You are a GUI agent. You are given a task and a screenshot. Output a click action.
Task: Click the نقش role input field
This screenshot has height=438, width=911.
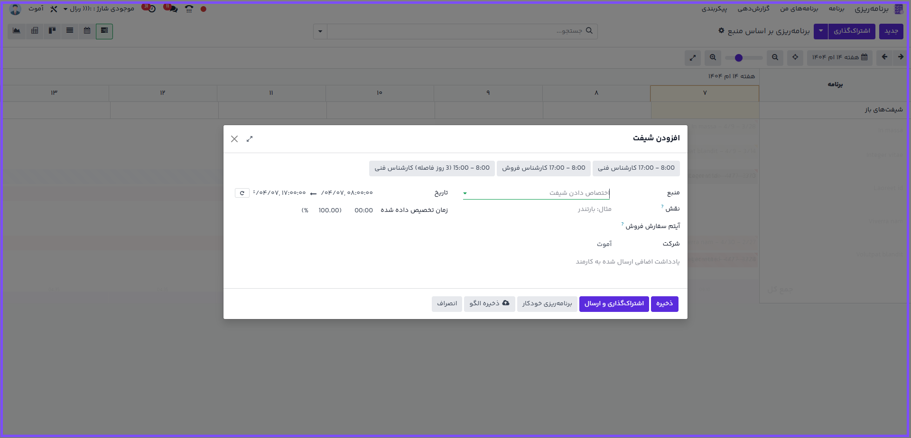point(536,209)
